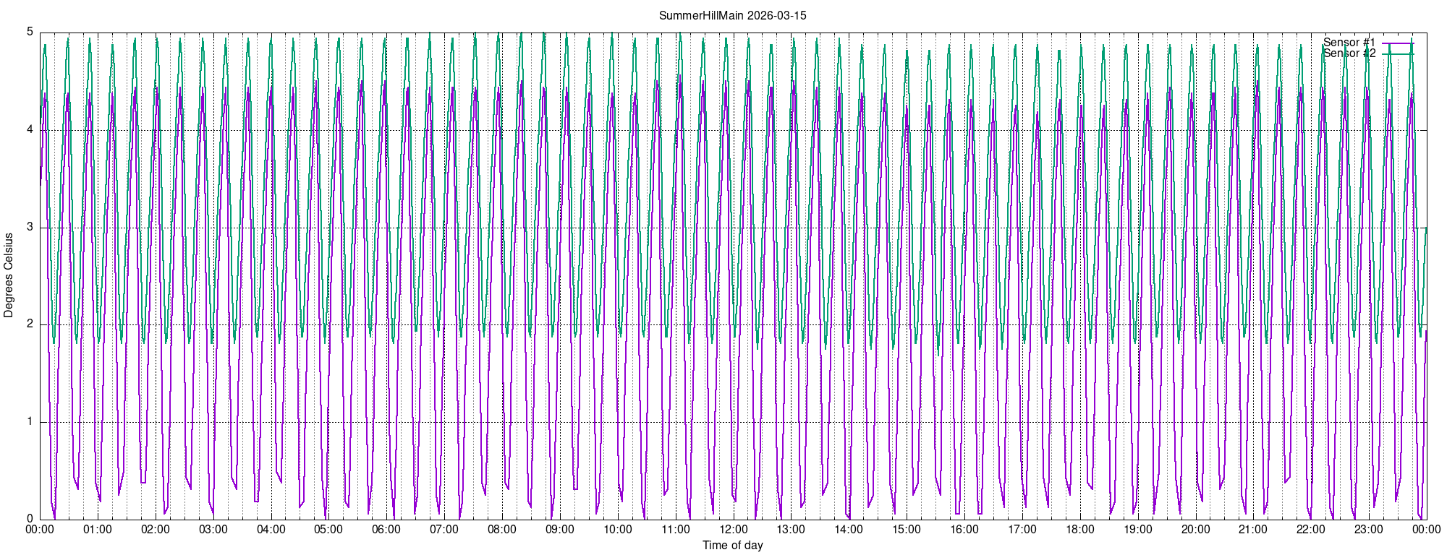Click the y-axis tick value 5
This screenshot has height=555, width=1447.
[x=30, y=32]
